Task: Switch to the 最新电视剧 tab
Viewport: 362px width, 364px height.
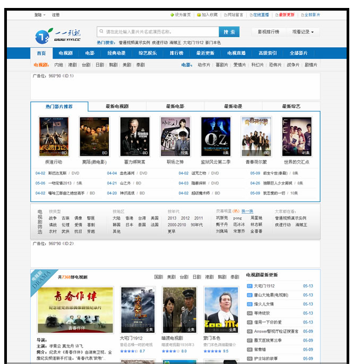Action: (117, 107)
